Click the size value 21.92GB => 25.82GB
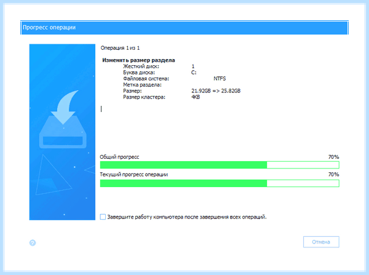 [216, 91]
